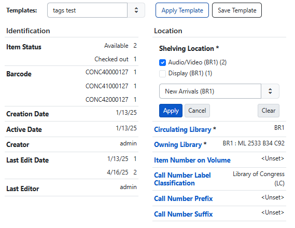The width and height of the screenshot is (295, 228).
Task: Click the New Arrivals (BR1) combo field
Action: (x=210, y=91)
